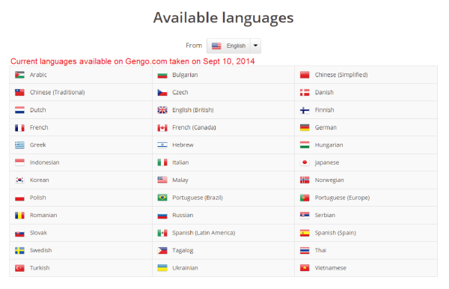This screenshot has height=289, width=449.
Task: Select the German language name
Action: [326, 127]
